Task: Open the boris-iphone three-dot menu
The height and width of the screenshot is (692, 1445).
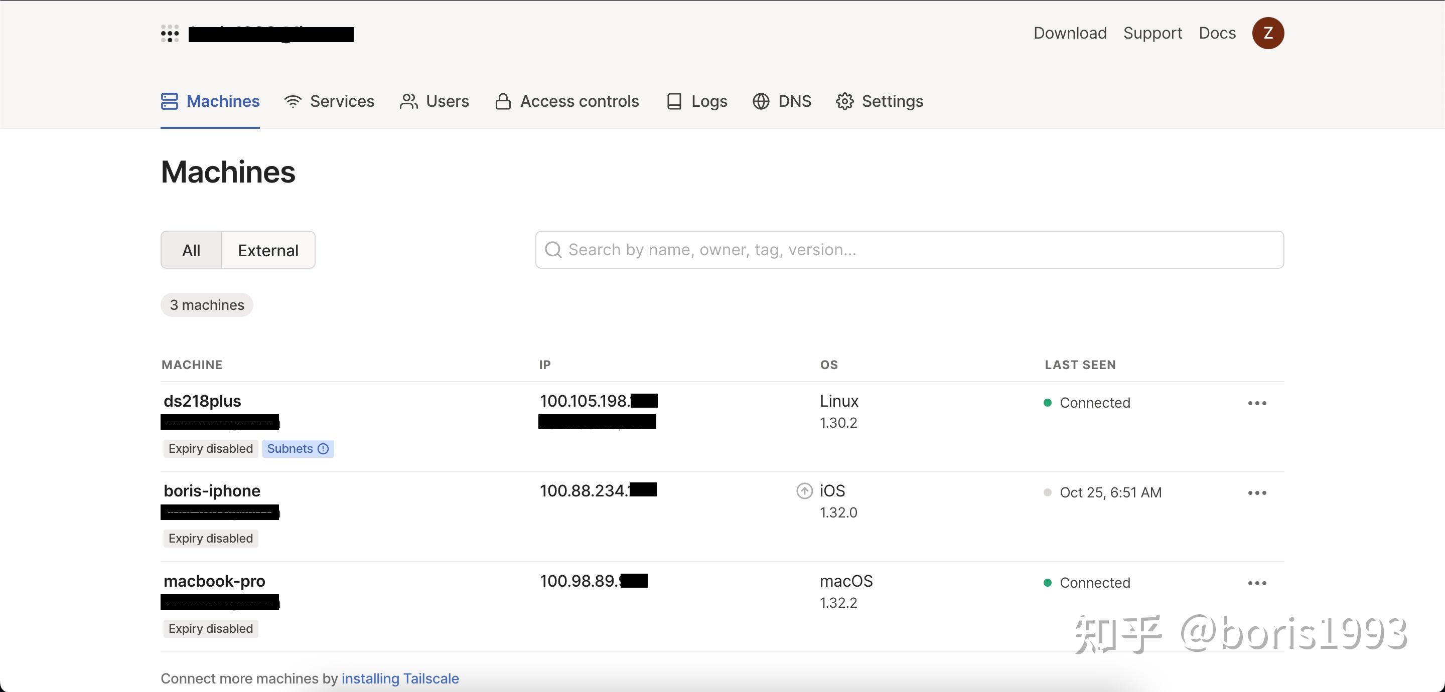Action: pyautogui.click(x=1257, y=493)
